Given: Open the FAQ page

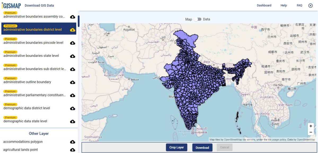Looking at the screenshot, I should [x=299, y=5].
